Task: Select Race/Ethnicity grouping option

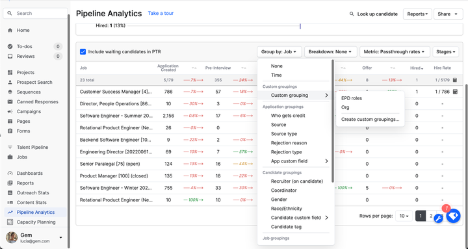Action: pos(286,209)
